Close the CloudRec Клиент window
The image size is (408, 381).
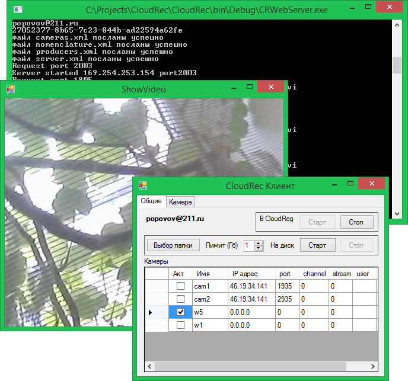(372, 183)
